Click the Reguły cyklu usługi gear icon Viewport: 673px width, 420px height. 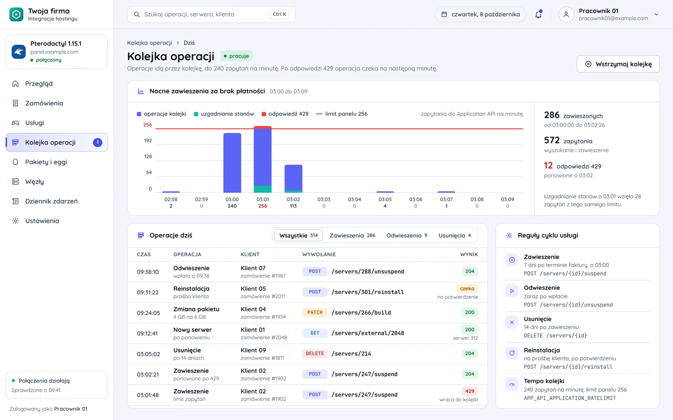click(x=509, y=236)
